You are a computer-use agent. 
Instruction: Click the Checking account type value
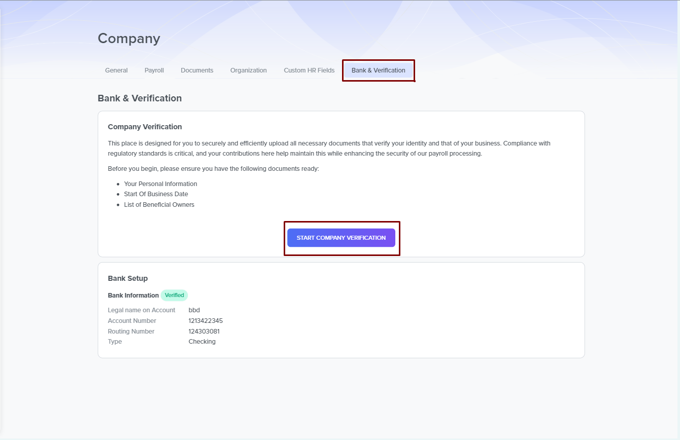coord(202,342)
